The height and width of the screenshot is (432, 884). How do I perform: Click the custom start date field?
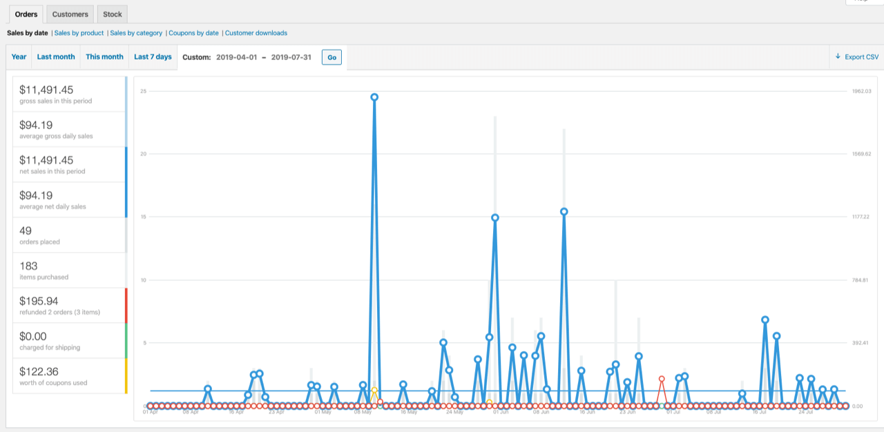[x=236, y=57]
